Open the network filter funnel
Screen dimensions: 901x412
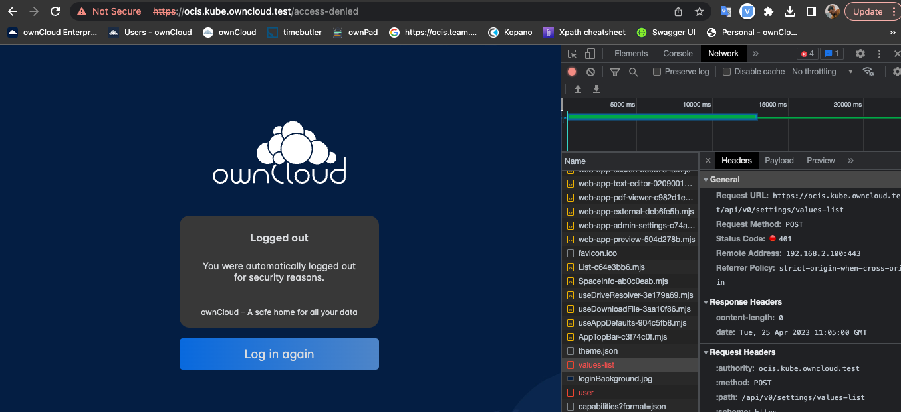(x=615, y=72)
